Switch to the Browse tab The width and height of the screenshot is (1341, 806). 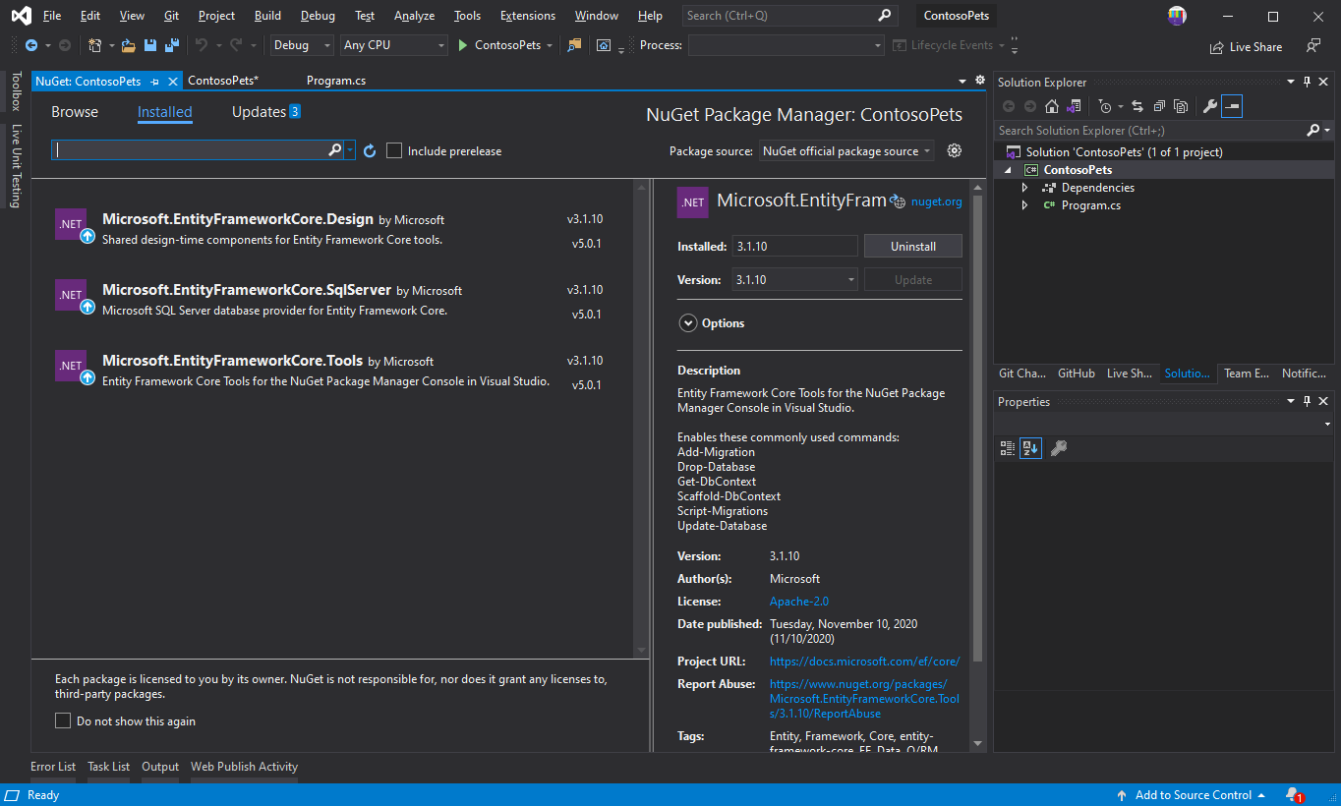[x=75, y=112]
